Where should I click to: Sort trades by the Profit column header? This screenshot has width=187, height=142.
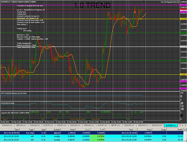[x=175, y=130]
